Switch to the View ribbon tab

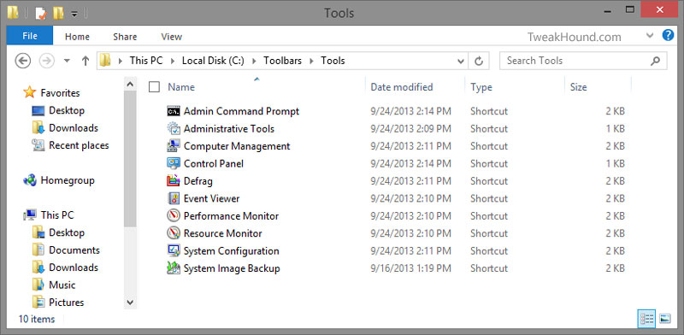pyautogui.click(x=172, y=37)
